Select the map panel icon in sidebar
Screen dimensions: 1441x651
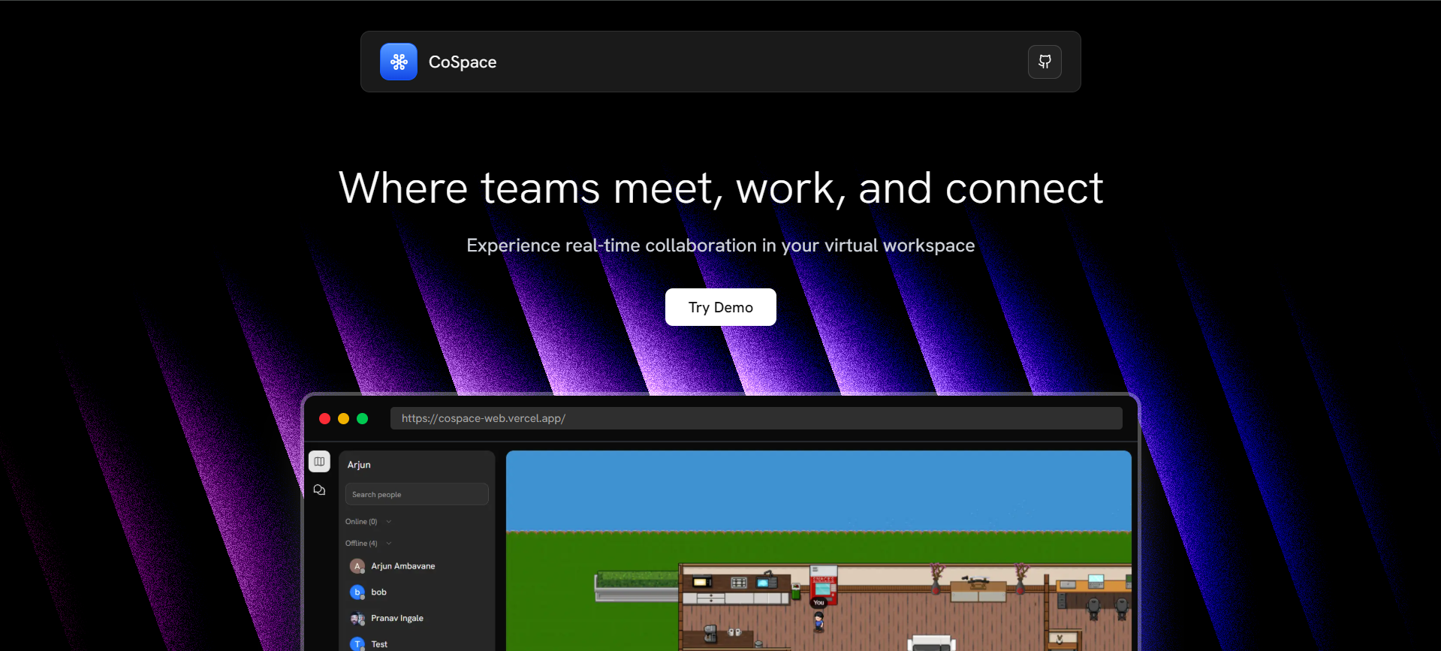[319, 461]
